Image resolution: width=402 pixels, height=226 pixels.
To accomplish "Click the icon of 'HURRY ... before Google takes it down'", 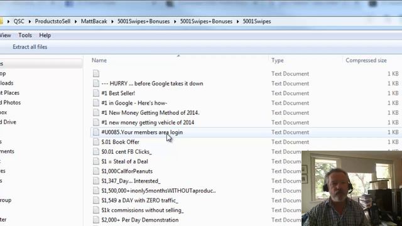I will pyautogui.click(x=96, y=83).
